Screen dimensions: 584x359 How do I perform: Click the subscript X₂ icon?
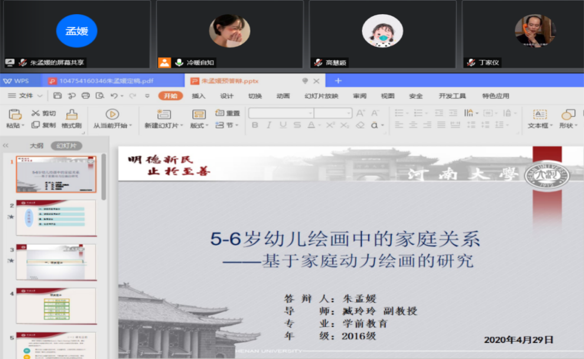point(345,125)
